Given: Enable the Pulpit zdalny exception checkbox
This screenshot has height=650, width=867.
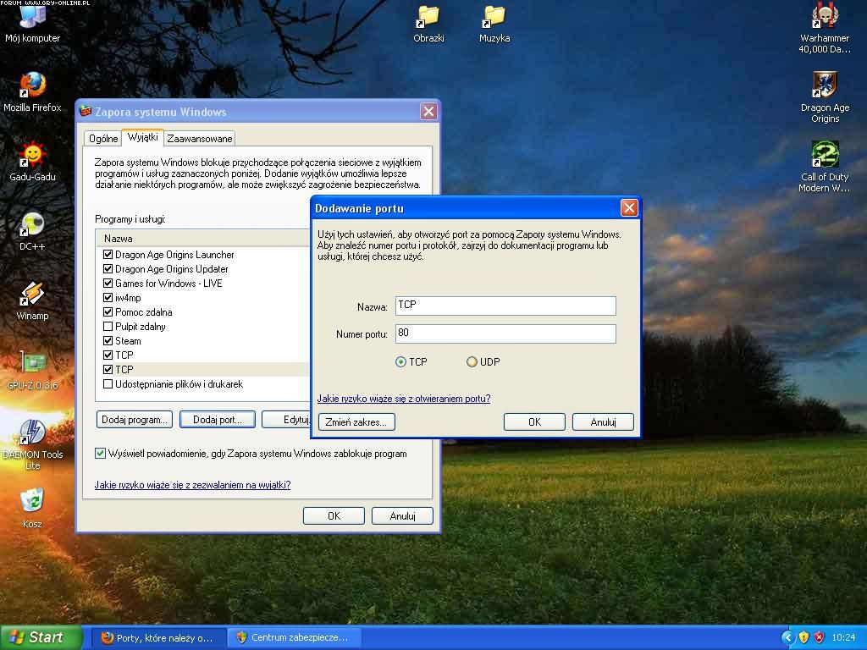Looking at the screenshot, I should [x=108, y=327].
